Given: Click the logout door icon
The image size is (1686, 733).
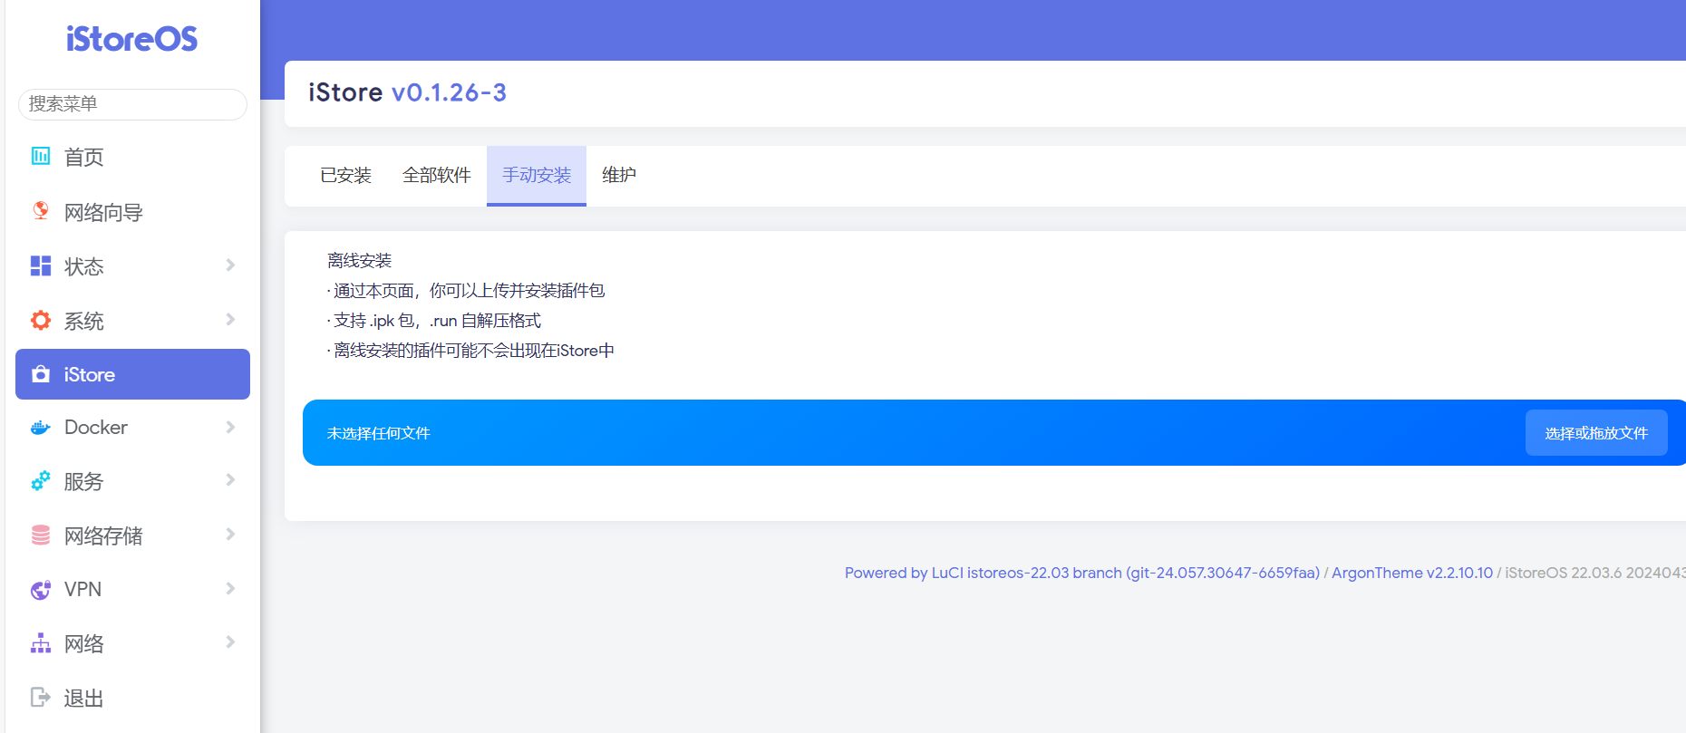Looking at the screenshot, I should (x=41, y=697).
